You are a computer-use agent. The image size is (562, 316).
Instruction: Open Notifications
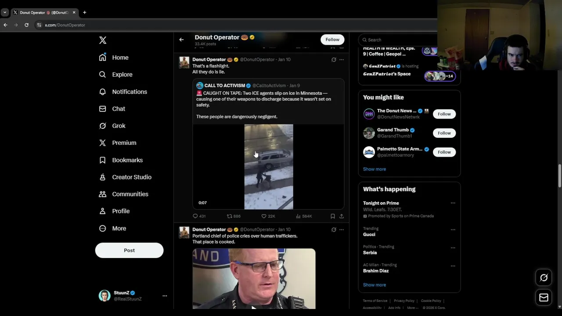tap(123, 92)
